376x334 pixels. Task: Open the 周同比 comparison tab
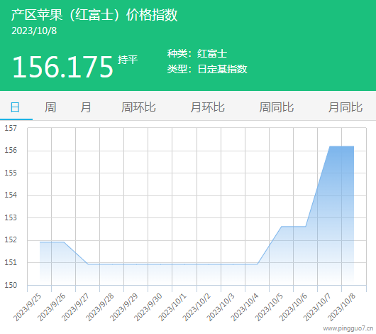(x=276, y=107)
